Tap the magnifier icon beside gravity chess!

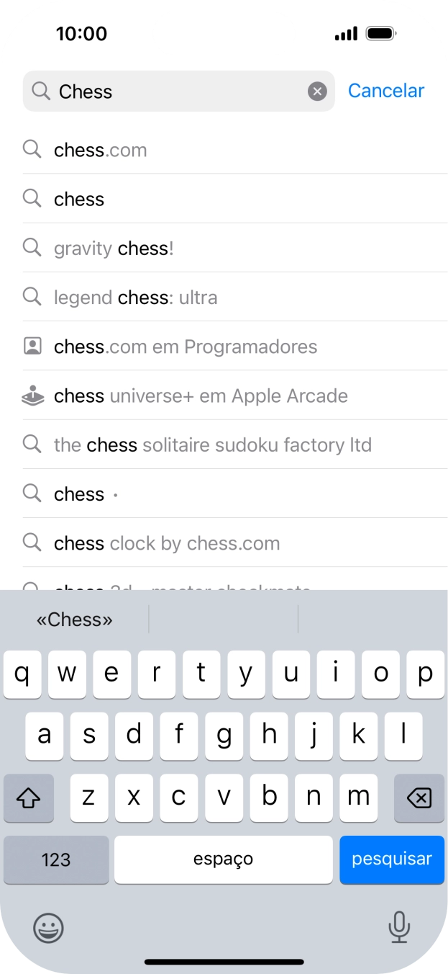pyautogui.click(x=32, y=249)
